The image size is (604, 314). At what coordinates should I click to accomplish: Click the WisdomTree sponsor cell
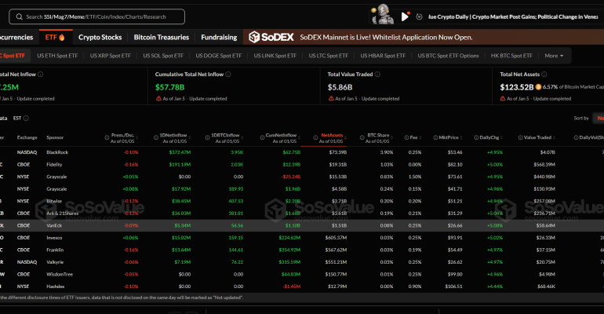[x=60, y=274]
